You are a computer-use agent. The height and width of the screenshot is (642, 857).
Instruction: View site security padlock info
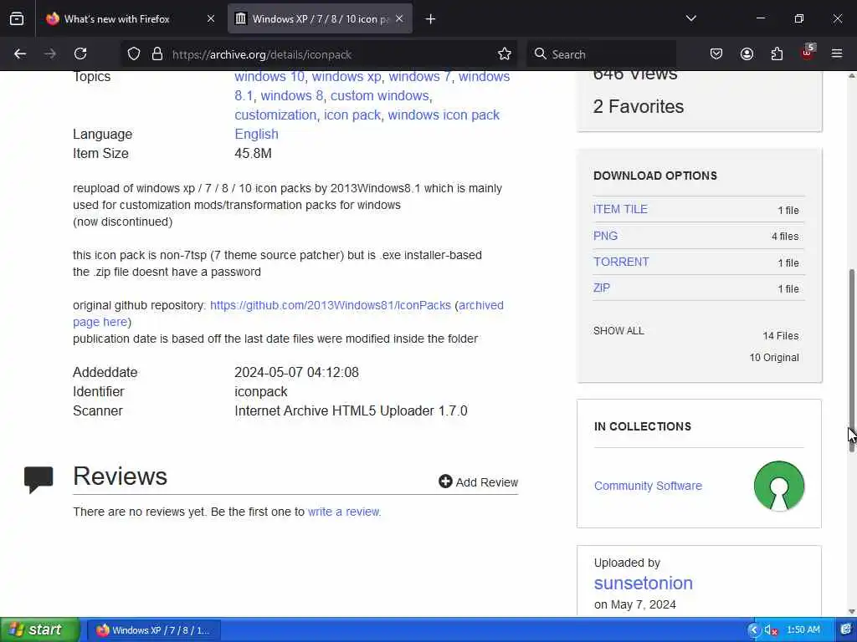click(157, 53)
